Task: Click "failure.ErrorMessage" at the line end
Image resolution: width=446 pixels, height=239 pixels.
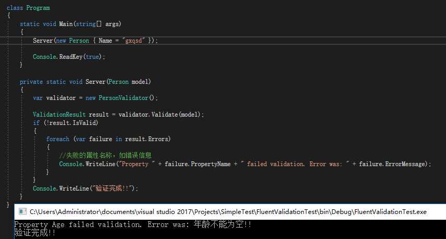Action: [x=392, y=164]
